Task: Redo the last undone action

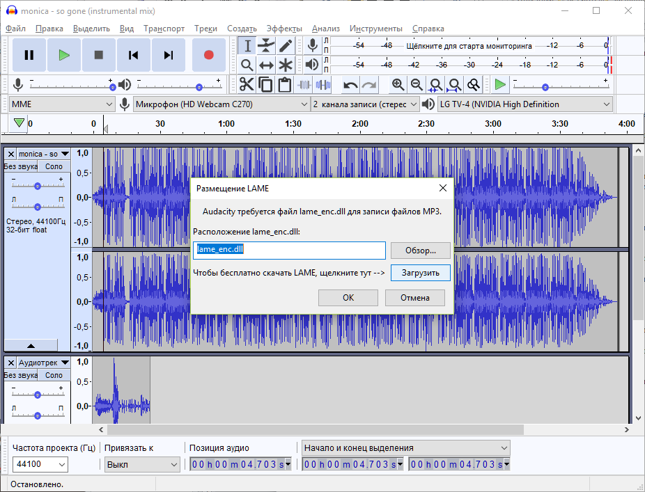Action: [x=369, y=85]
